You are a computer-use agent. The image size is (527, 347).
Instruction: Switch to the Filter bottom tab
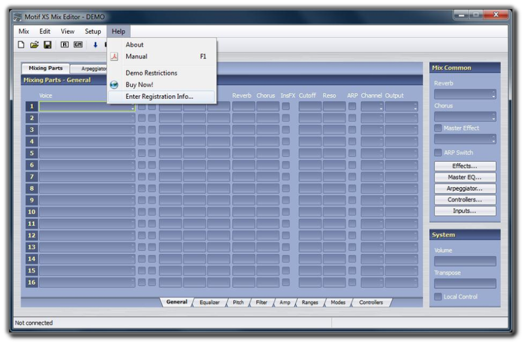click(262, 303)
